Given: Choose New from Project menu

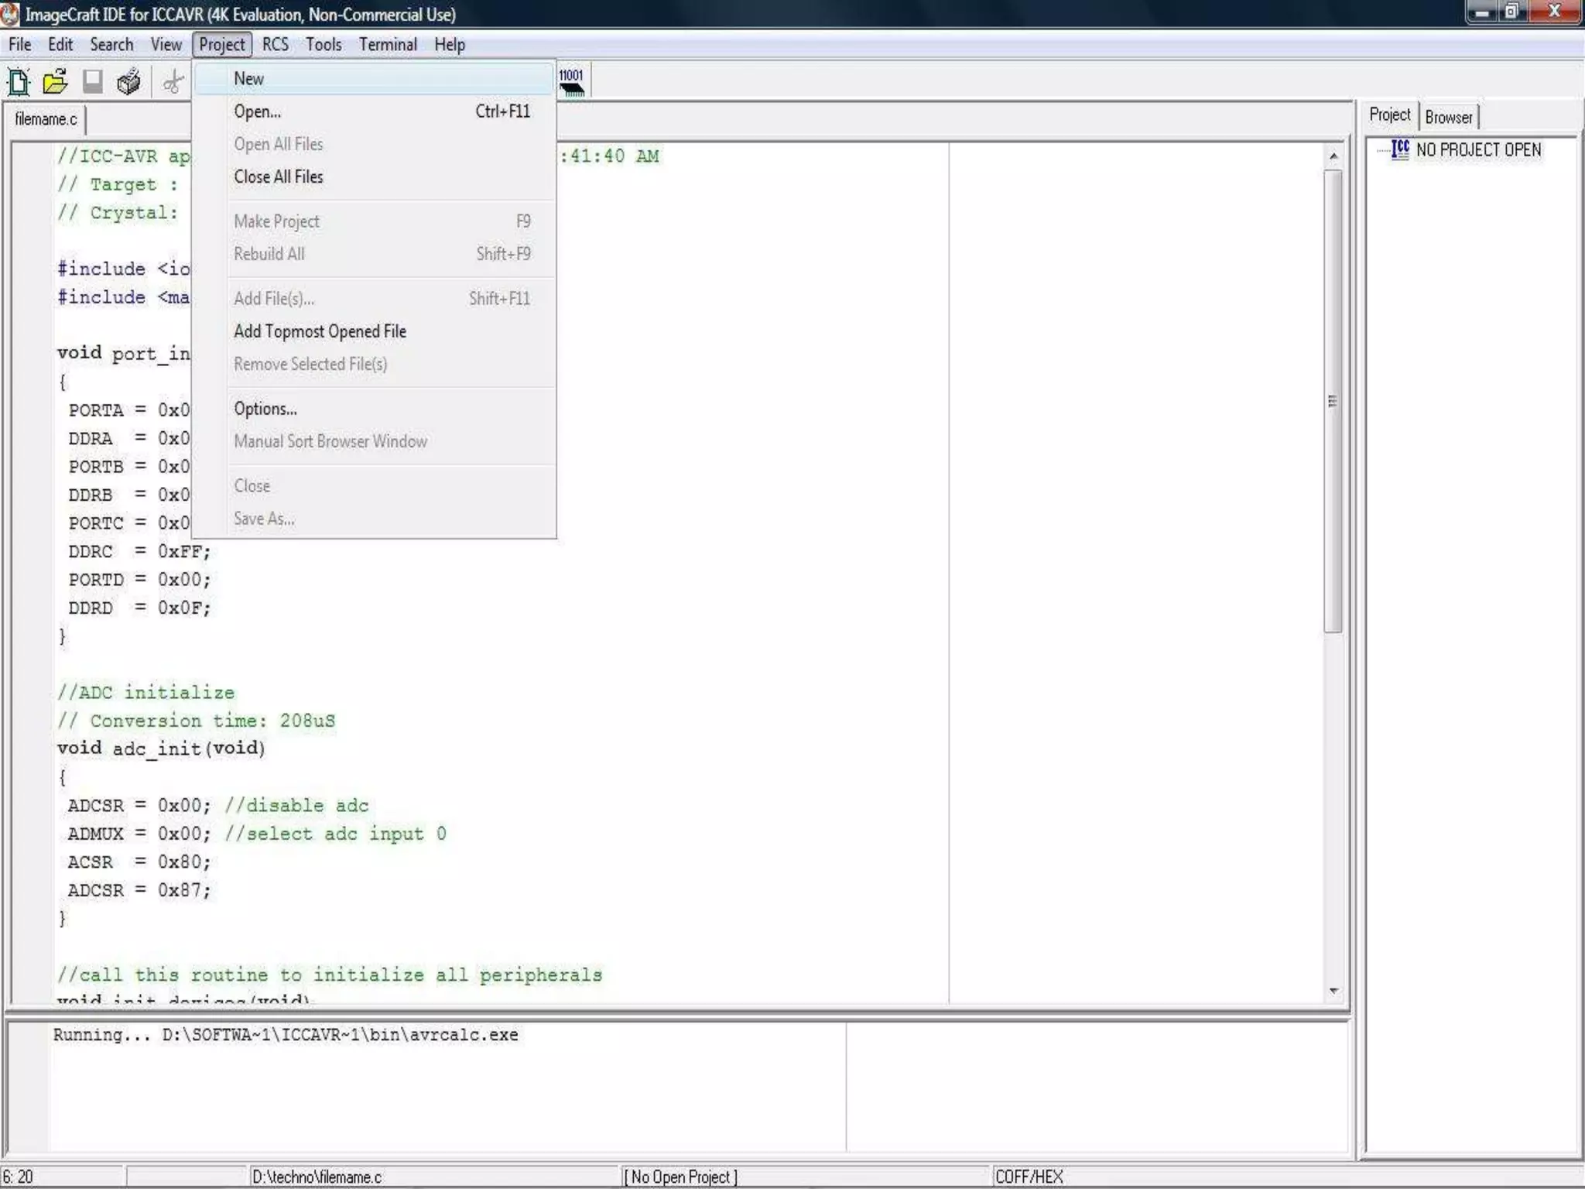Looking at the screenshot, I should pos(375,79).
